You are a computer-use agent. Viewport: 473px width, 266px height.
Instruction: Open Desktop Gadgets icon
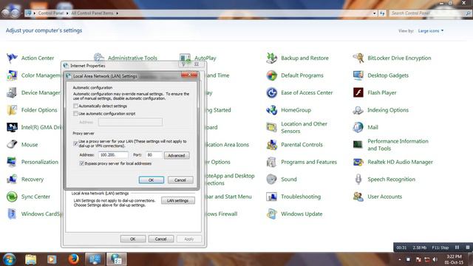coord(358,75)
